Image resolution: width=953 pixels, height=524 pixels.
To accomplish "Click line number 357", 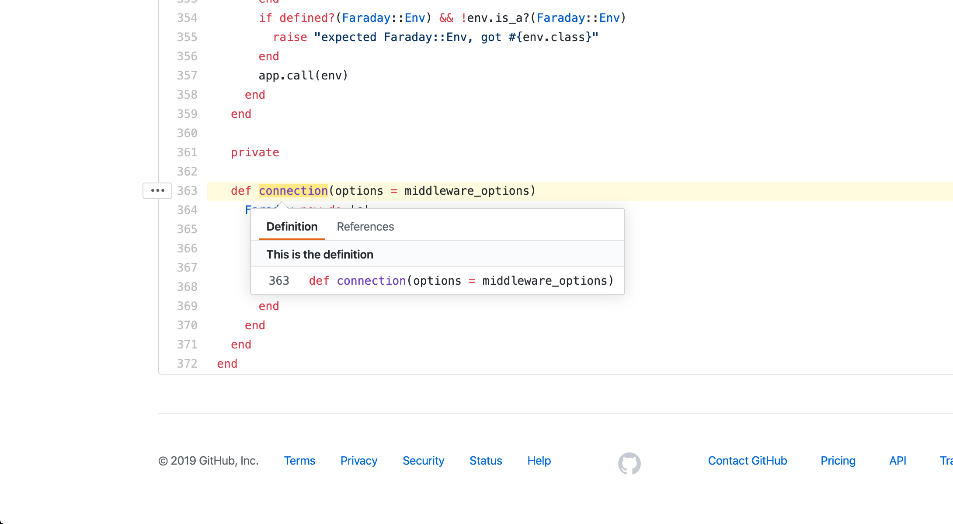I will pyautogui.click(x=187, y=76).
